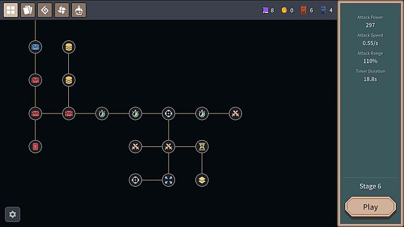The width and height of the screenshot is (404, 227).
Task: Open the diamond rune tab
Action: click(45, 11)
